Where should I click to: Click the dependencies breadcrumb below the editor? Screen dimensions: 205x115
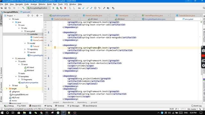click(x=68, y=102)
